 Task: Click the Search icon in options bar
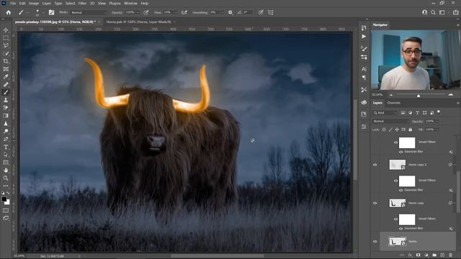pos(433,12)
